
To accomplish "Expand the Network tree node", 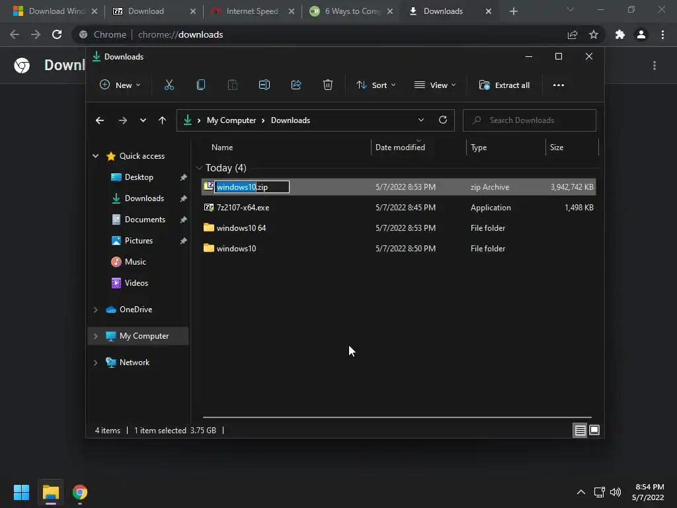I will (95, 362).
